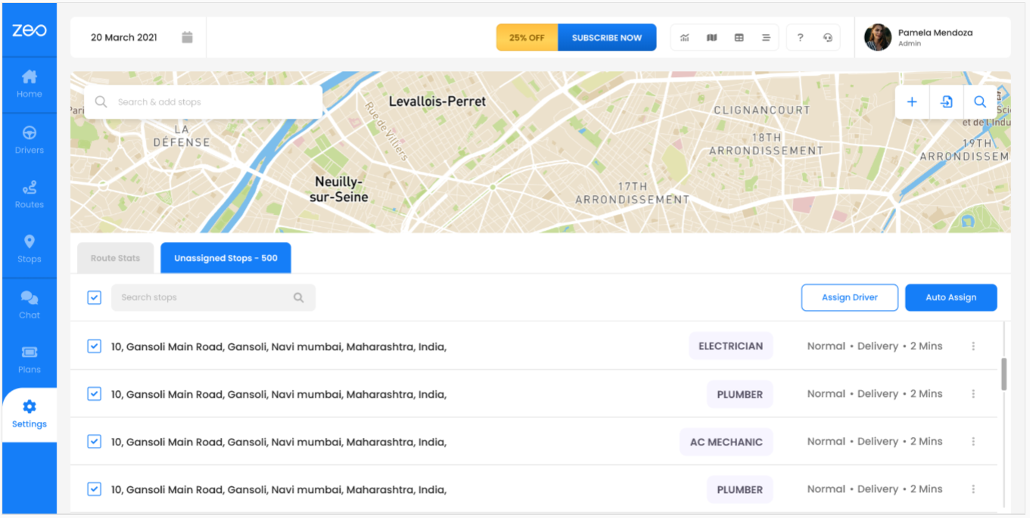
Task: Click the help question mark icon
Action: click(800, 38)
